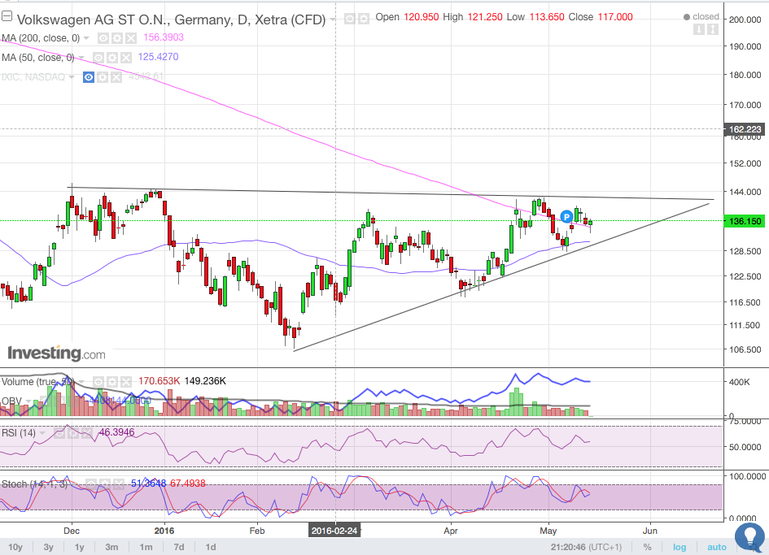Click the Stoch value 67.4938
The image size is (769, 555).
tap(187, 483)
